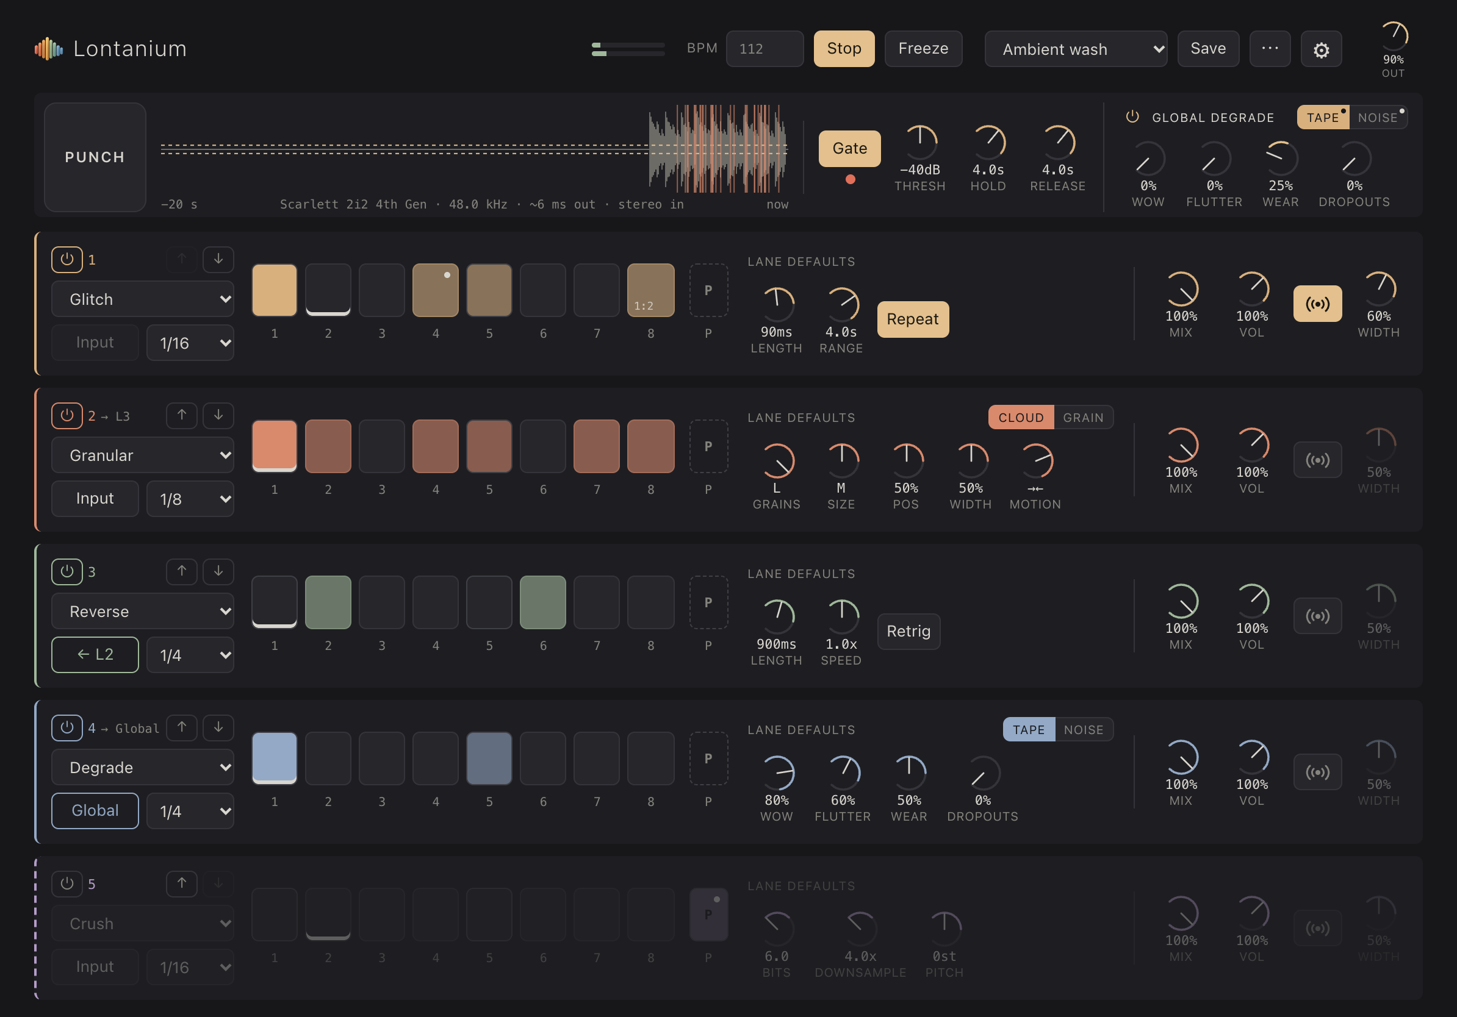The image size is (1457, 1017).
Task: Open the Ambient wash preset dropdown
Action: [1076, 49]
